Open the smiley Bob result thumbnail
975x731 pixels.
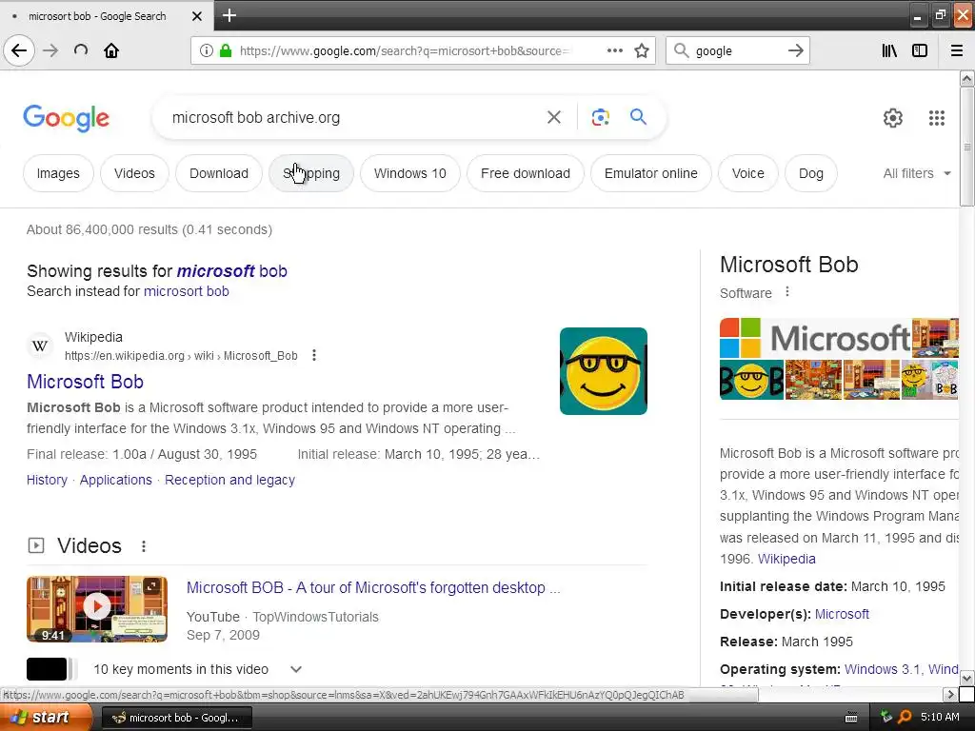pos(603,371)
